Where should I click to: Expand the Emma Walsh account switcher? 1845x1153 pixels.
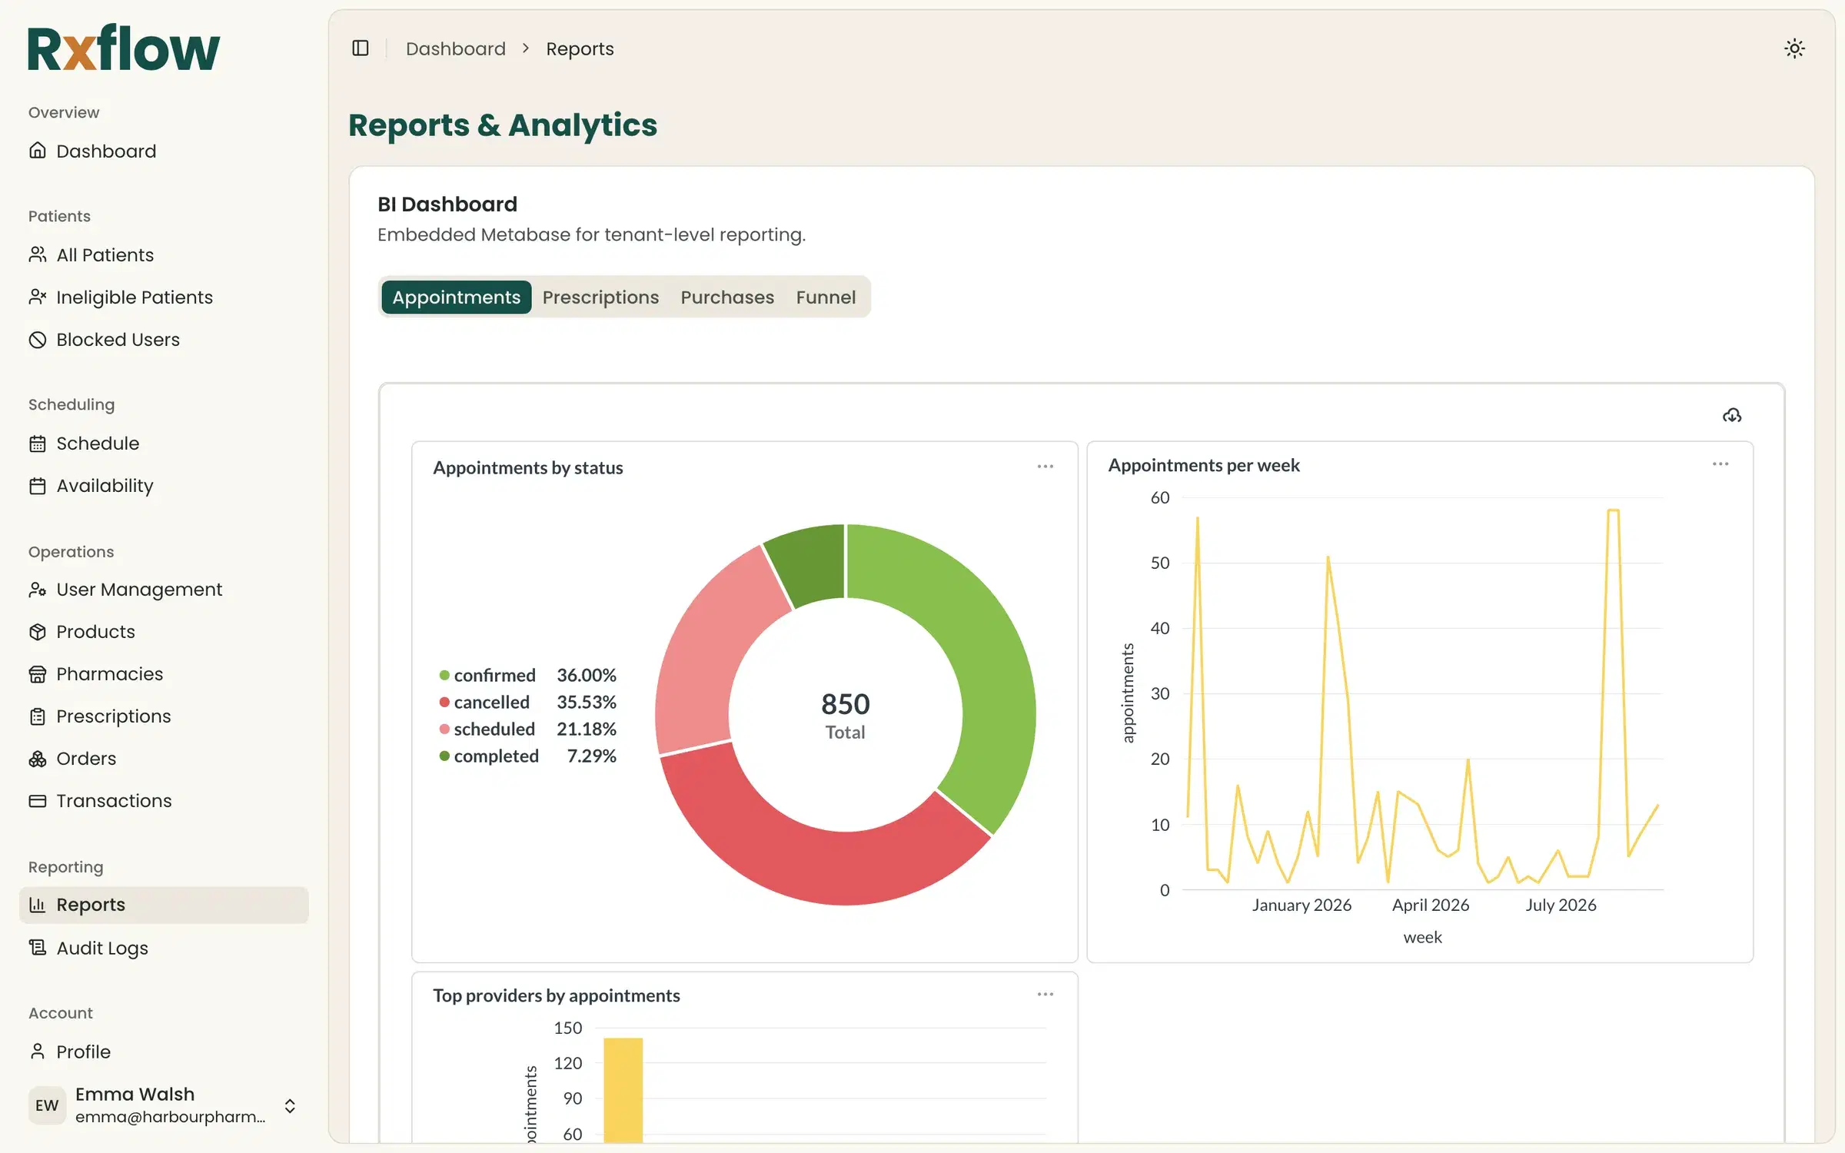pyautogui.click(x=290, y=1105)
